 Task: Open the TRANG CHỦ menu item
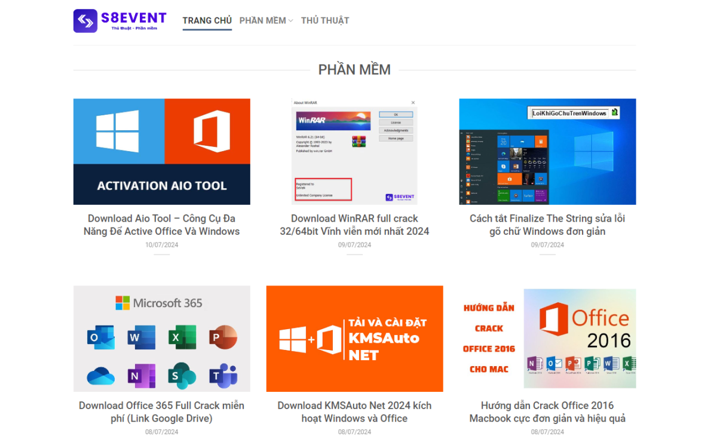[207, 20]
